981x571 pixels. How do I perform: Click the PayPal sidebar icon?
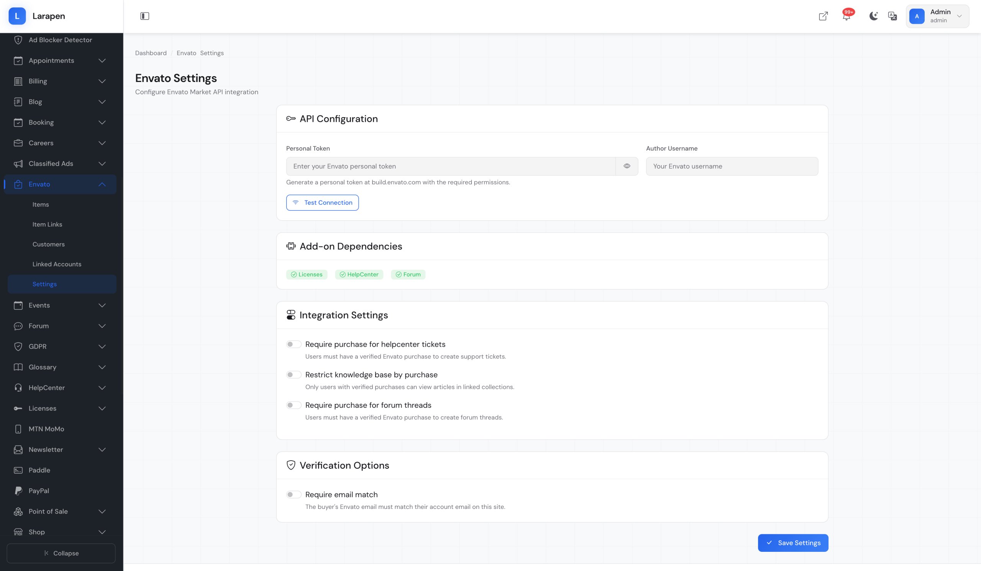tap(18, 491)
